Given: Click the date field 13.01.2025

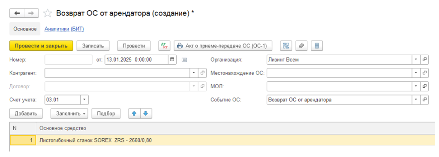Looking at the screenshot, I should (136, 59).
